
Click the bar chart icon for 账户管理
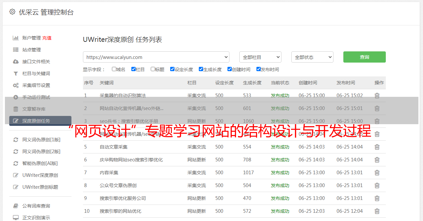pyautogui.click(x=15, y=38)
